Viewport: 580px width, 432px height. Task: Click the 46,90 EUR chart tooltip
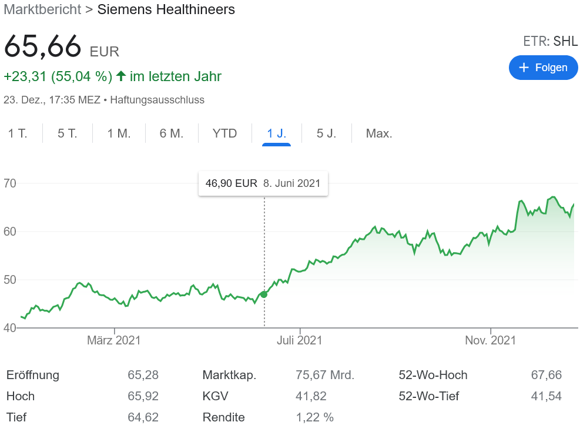pos(263,183)
